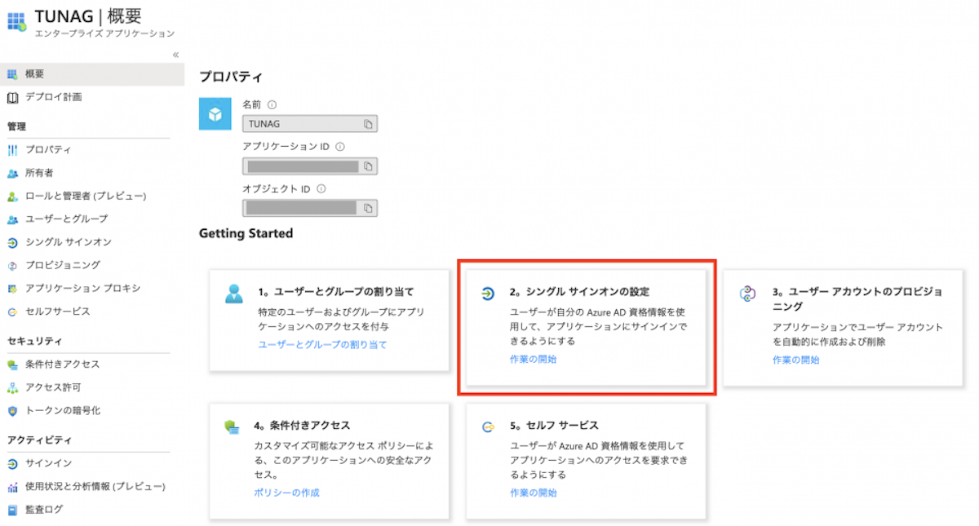Click 作業の開始 under シングル サインオンの設定
Screen dimensions: 979x526
click(534, 359)
